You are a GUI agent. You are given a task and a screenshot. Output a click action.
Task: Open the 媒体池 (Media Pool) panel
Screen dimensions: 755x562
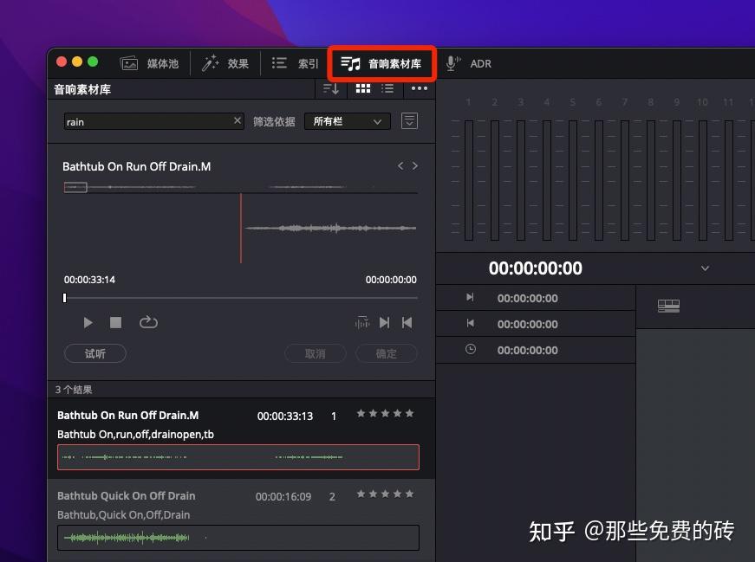(151, 62)
